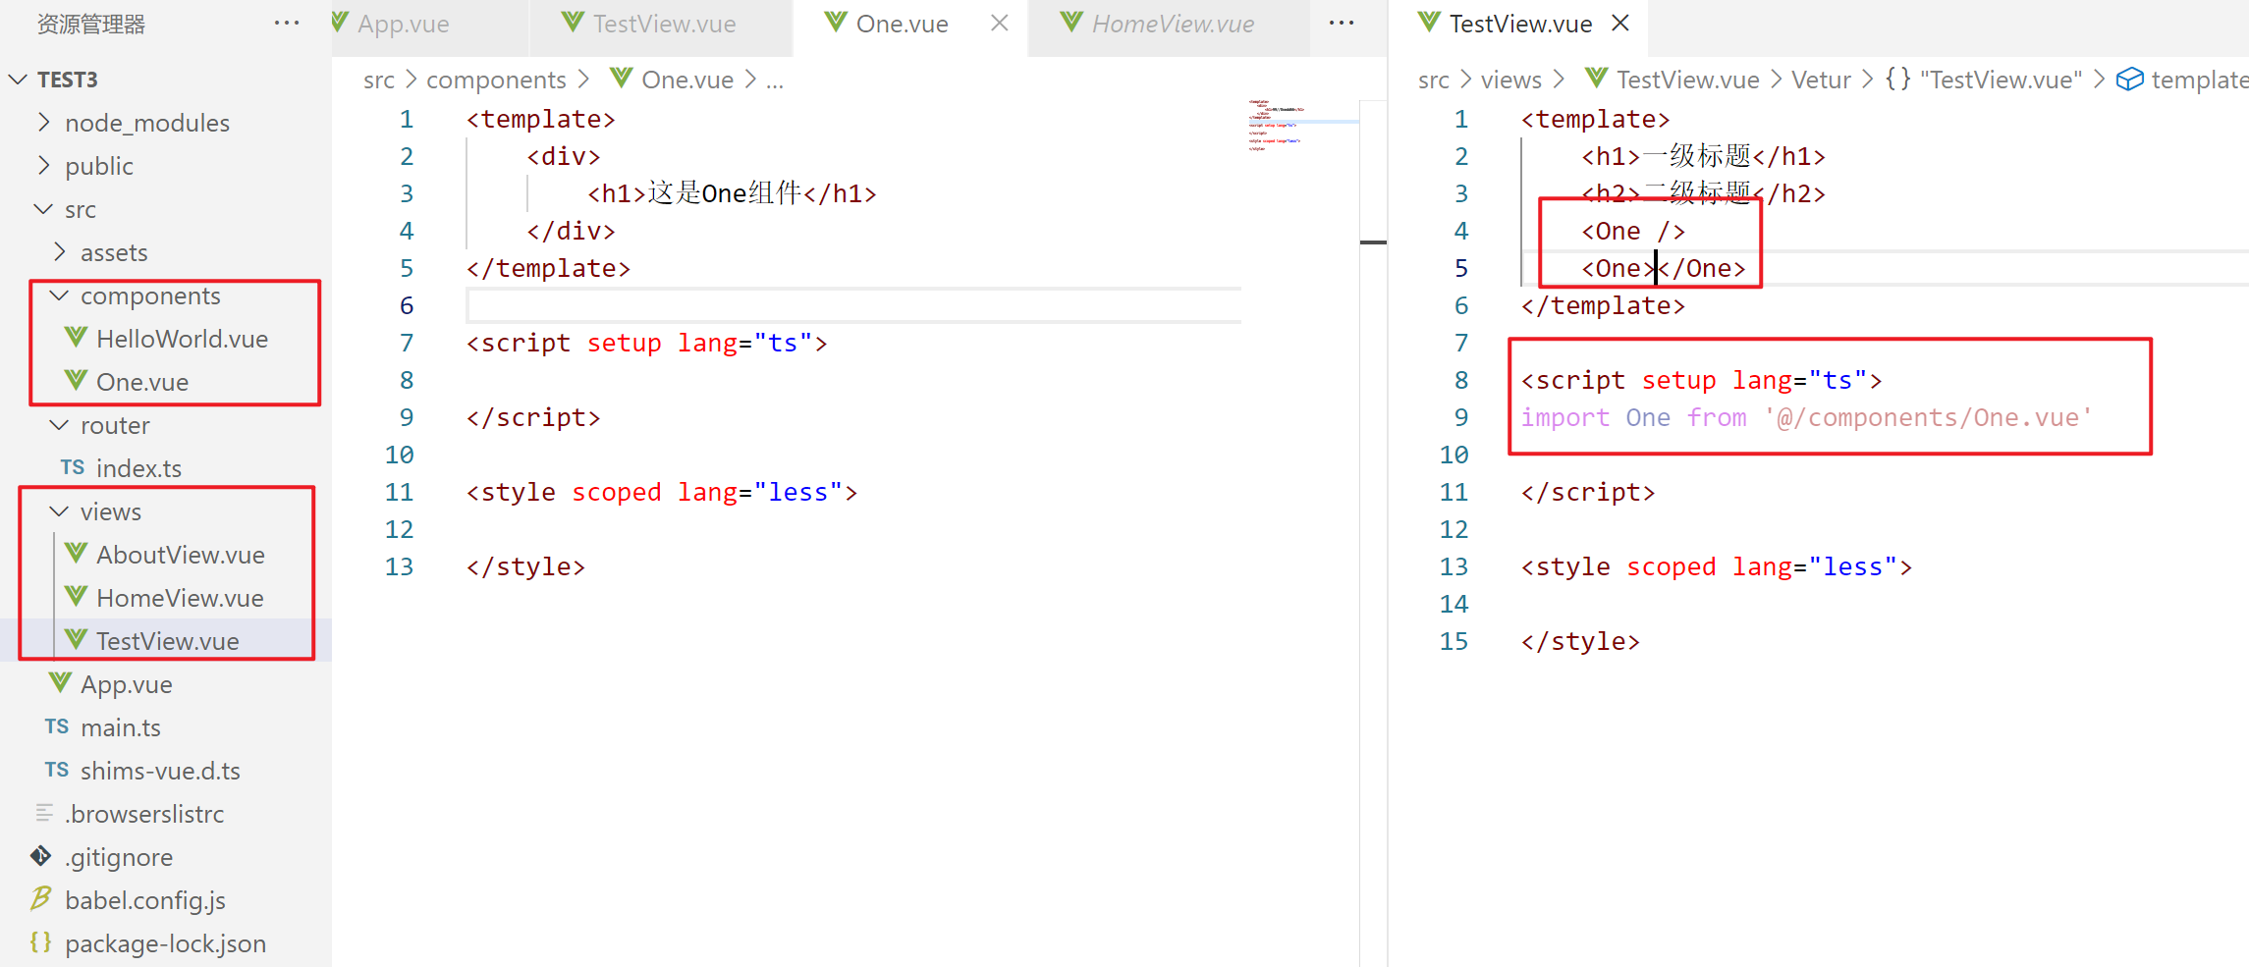The height and width of the screenshot is (967, 2249).
Task: Close the TestView.vue tab in right pane
Action: coord(1620,24)
